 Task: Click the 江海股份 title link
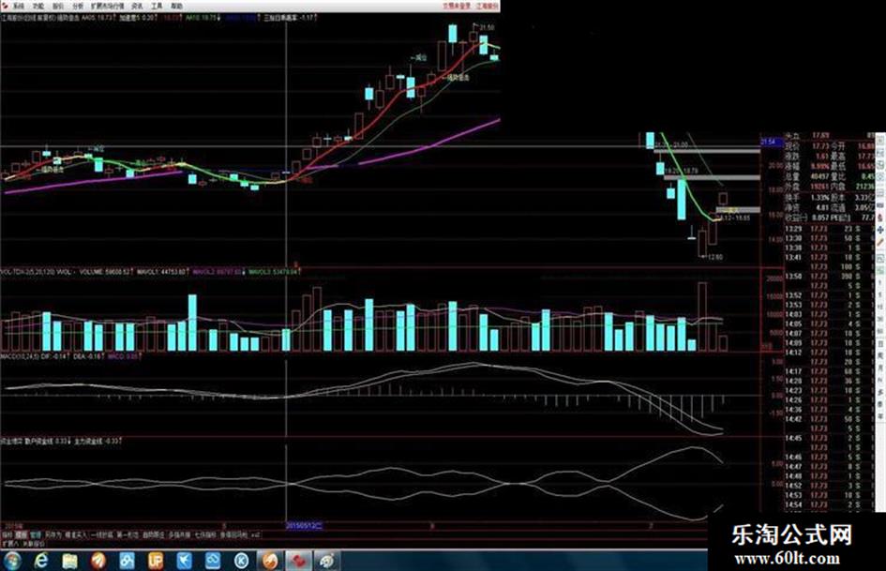tap(488, 6)
